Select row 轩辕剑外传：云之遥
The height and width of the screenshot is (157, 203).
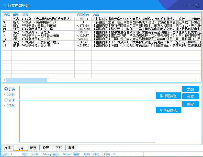(x=102, y=45)
